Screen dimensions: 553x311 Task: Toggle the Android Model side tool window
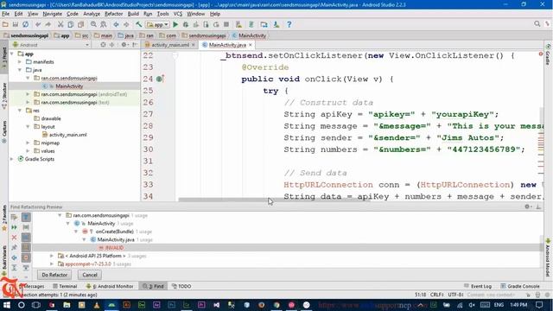click(x=548, y=257)
